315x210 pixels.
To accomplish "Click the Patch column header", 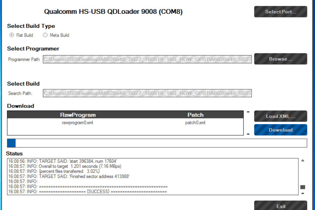I will click(195, 115).
